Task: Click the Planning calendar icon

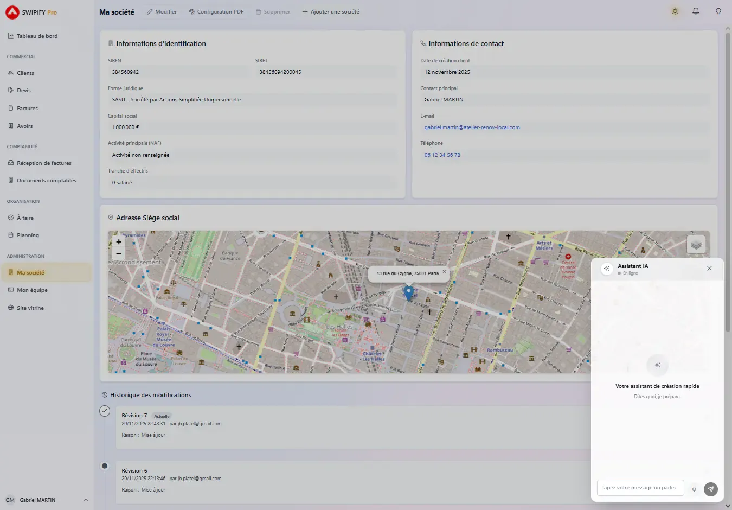Action: point(10,235)
